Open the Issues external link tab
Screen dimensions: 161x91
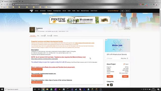(43, 36)
